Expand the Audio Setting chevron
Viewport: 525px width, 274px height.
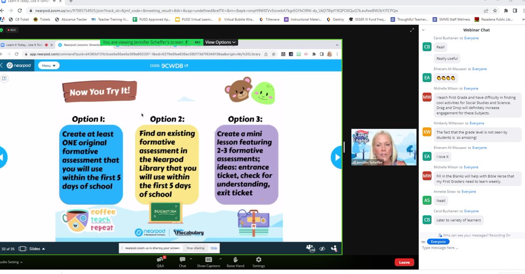[21, 262]
